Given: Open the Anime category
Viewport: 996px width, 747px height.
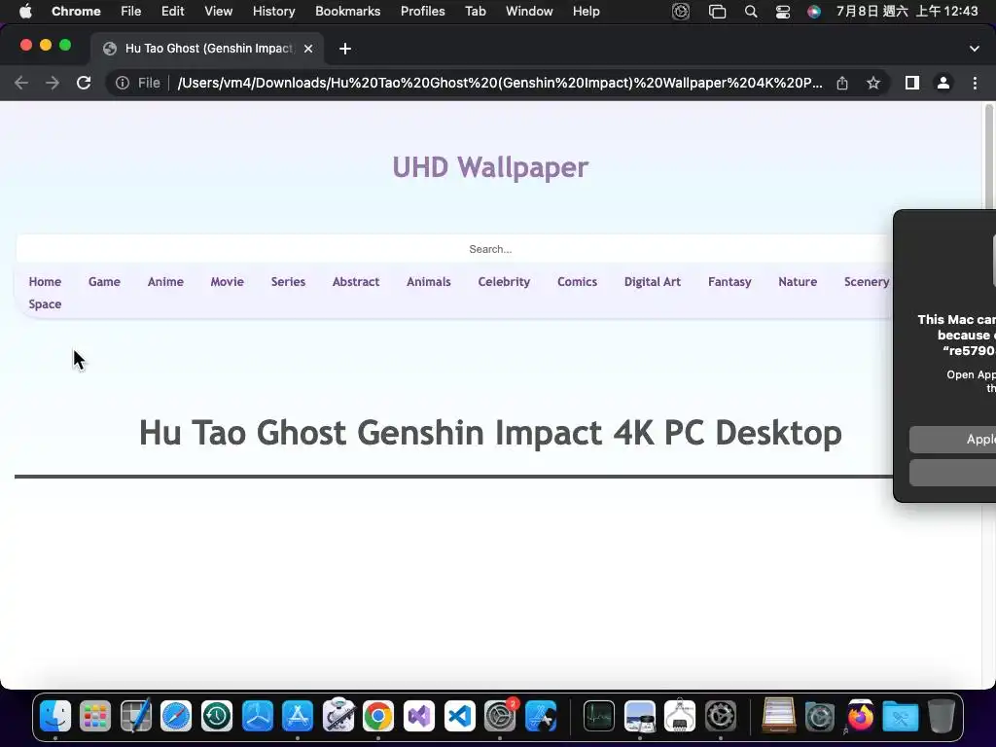Looking at the screenshot, I should [x=165, y=282].
